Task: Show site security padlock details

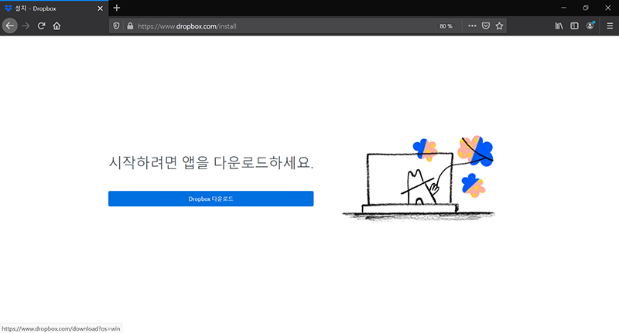Action: [x=130, y=26]
